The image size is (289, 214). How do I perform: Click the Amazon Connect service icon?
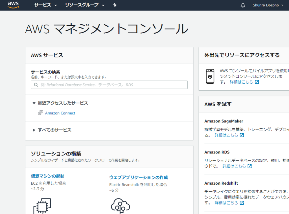click(x=40, y=113)
